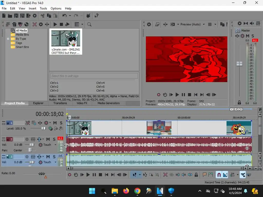The width and height of the screenshot is (263, 197).
Task: Solo audio track 2
Action: click(x=54, y=139)
